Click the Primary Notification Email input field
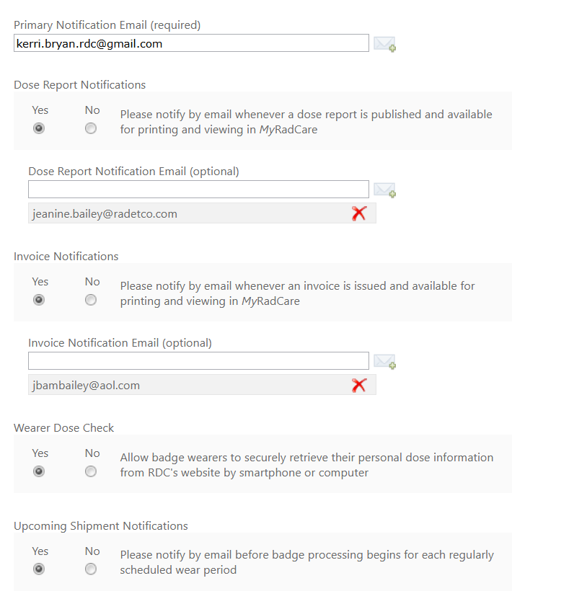 [191, 43]
